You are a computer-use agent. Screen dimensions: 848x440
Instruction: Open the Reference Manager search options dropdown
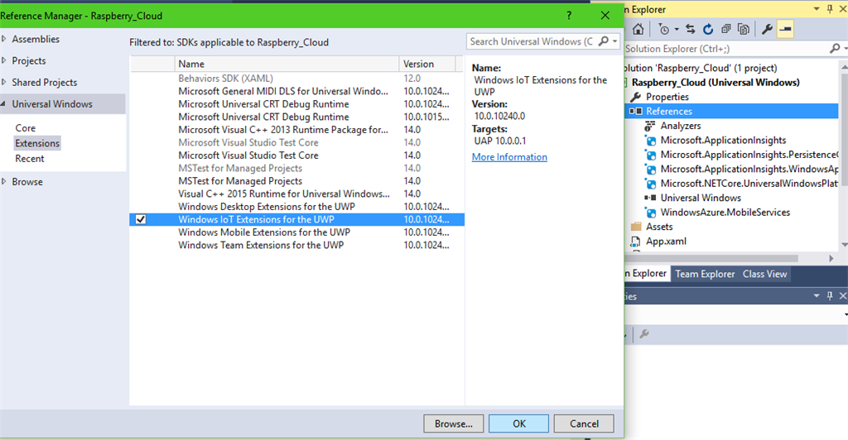click(x=615, y=41)
